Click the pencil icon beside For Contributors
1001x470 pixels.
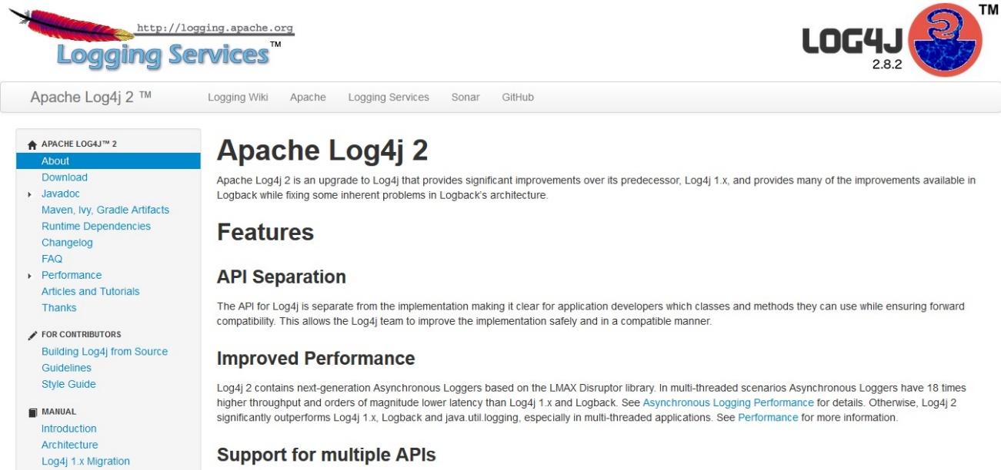tap(32, 335)
